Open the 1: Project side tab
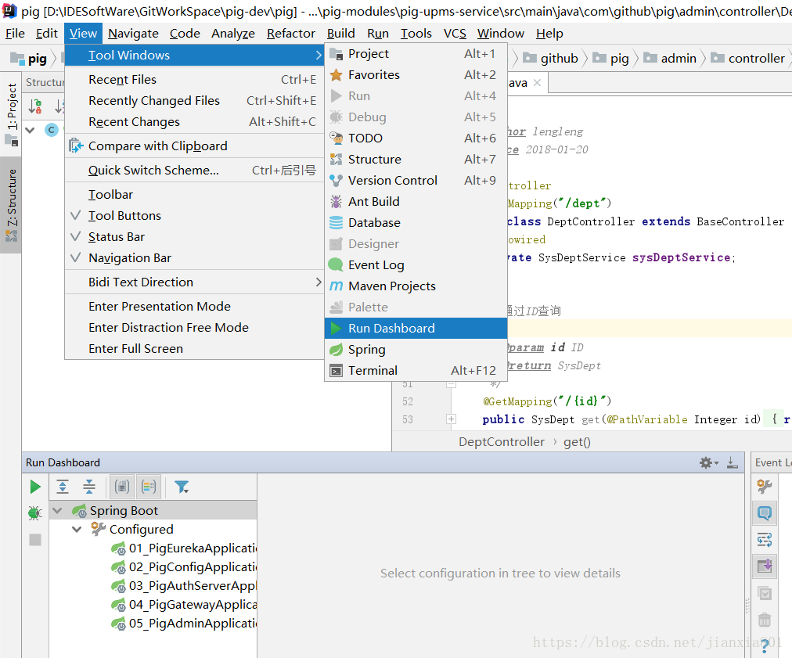The height and width of the screenshot is (658, 792). (x=12, y=115)
